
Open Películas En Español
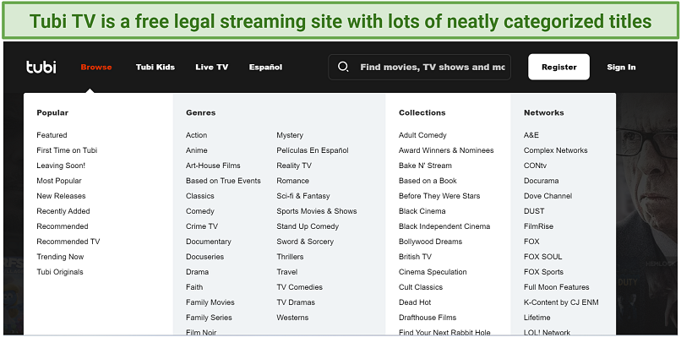(x=313, y=150)
